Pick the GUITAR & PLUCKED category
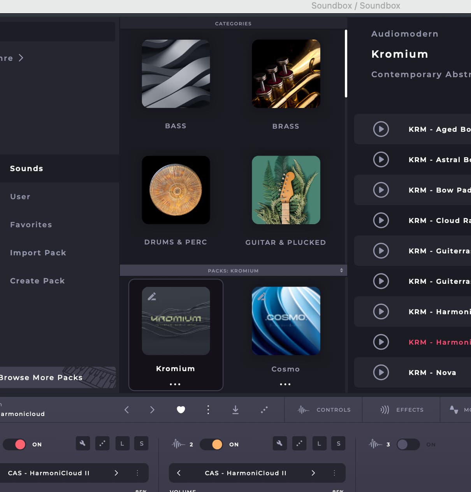Viewport: 471px width, 492px height. pos(286,190)
